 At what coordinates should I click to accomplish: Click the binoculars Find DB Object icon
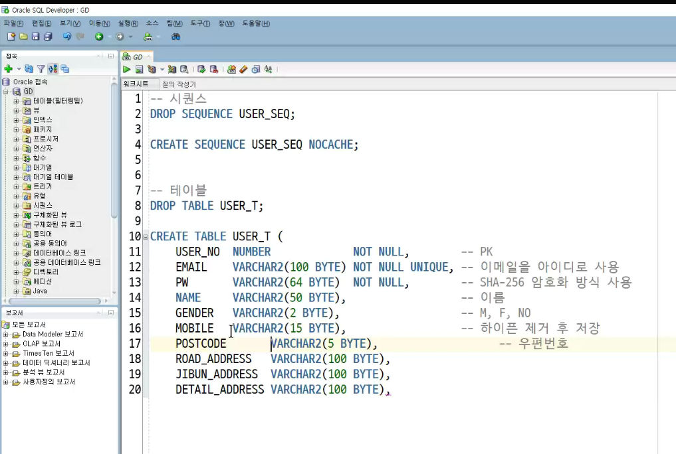coord(175,37)
